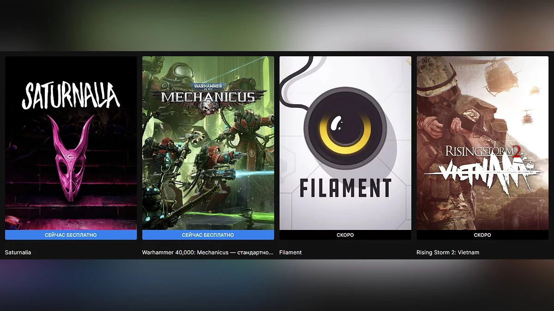Open the Warhammer Mechanicus cover art
This screenshot has width=554, height=311.
[x=208, y=143]
